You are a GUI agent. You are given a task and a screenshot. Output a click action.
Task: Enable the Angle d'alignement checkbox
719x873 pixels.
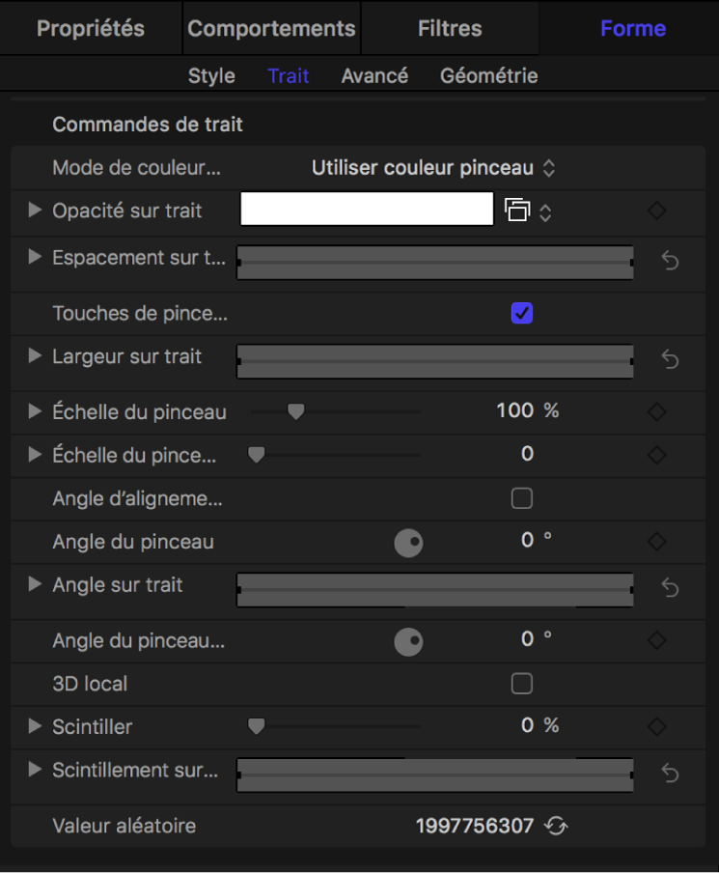click(x=521, y=497)
